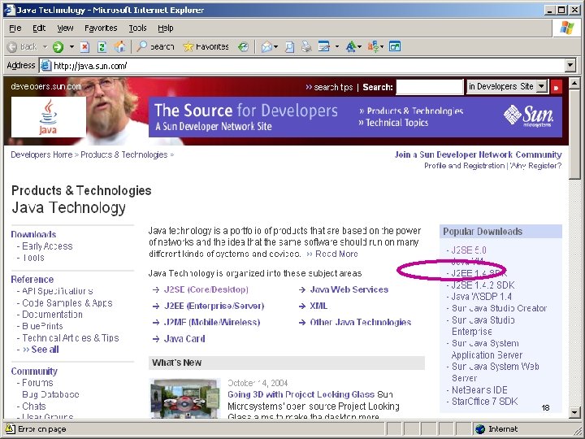Click the site Search text box
The width and height of the screenshot is (585, 439).
pos(430,87)
